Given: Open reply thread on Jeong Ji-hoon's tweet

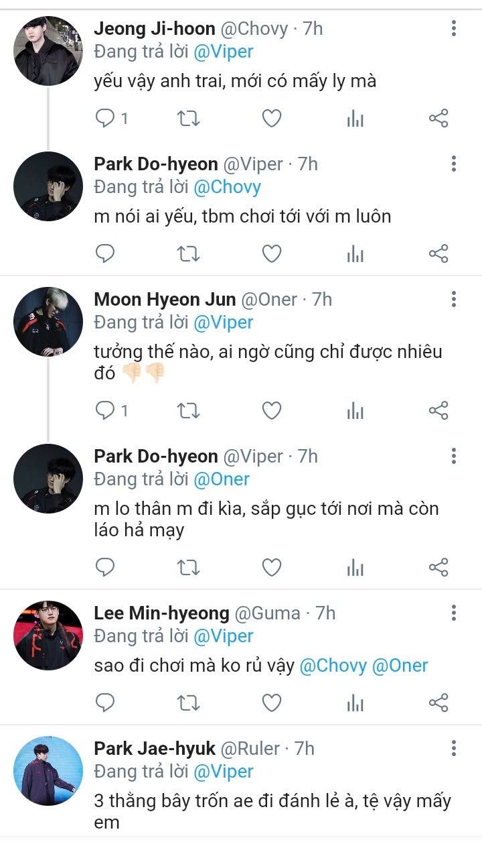Looking at the screenshot, I should coord(106,119).
